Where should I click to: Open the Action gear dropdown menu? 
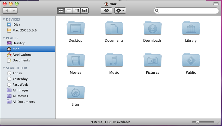coord(120,11)
